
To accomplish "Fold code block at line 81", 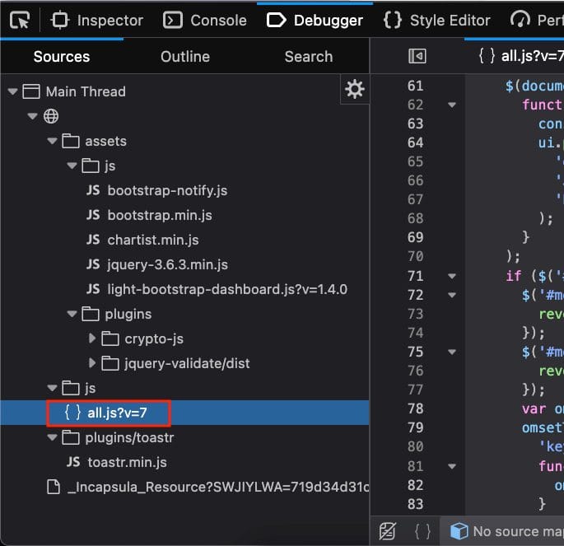I will tap(452, 466).
